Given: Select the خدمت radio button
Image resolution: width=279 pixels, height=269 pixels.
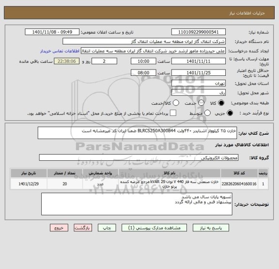Looking at the screenshot, I should tap(201, 103).
